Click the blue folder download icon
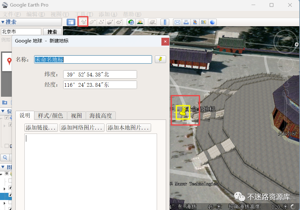The image size is (300, 210). [x=5, y=103]
